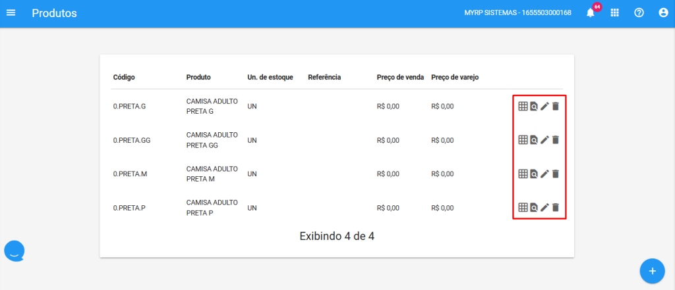Open the notifications bell
675x290 pixels.
click(590, 13)
